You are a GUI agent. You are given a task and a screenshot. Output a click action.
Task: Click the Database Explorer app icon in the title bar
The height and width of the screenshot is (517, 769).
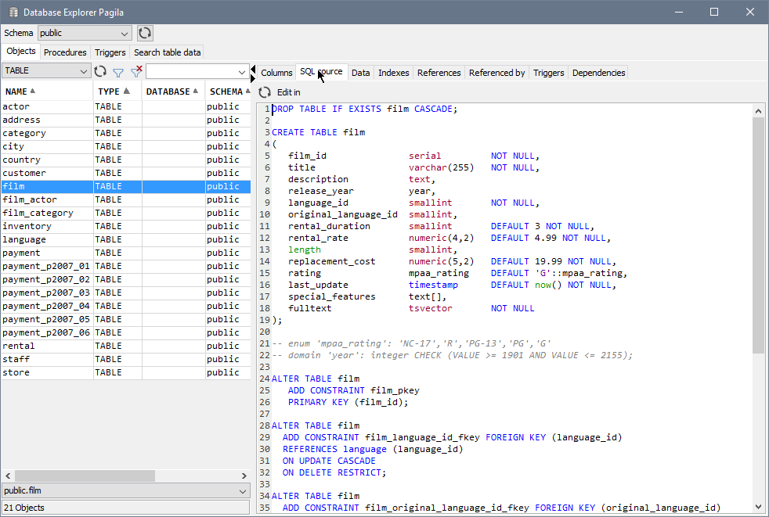click(x=13, y=13)
